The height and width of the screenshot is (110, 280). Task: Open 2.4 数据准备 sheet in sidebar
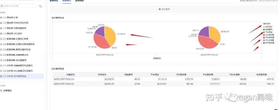16,55
